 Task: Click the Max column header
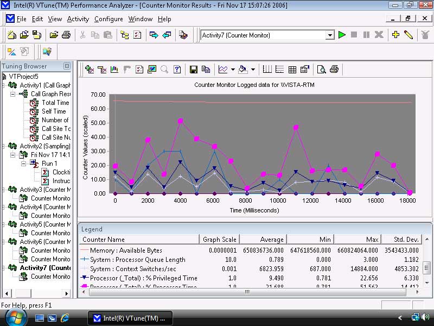click(358, 239)
